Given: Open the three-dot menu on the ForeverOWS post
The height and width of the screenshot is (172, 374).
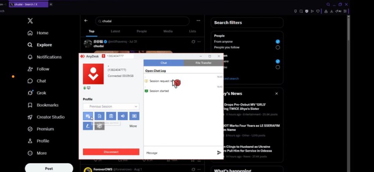Looking at the screenshot, I should pos(199,169).
